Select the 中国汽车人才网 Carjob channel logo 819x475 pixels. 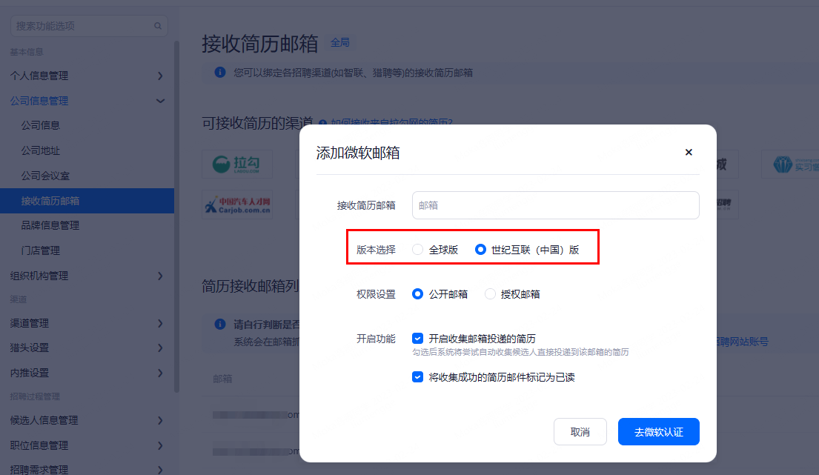(x=237, y=205)
